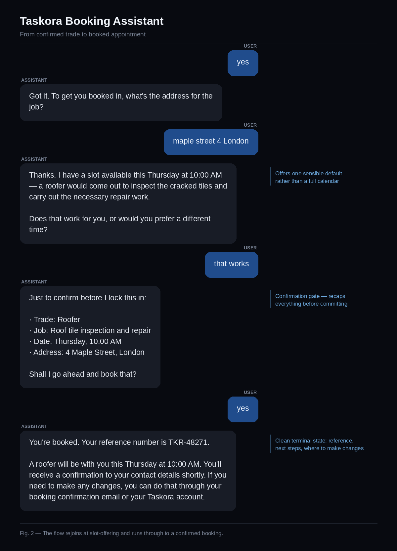Click the subtitle 'From confirmed trade to booked appointment'
Image resolution: width=397 pixels, height=551 pixels.
click(83, 34)
